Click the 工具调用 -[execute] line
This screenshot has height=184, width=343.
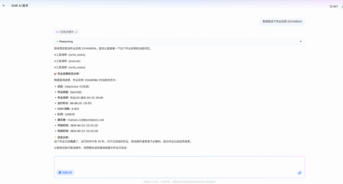click(x=67, y=61)
